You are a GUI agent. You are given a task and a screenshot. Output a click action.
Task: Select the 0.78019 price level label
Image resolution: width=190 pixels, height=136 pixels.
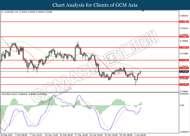click(x=184, y=48)
